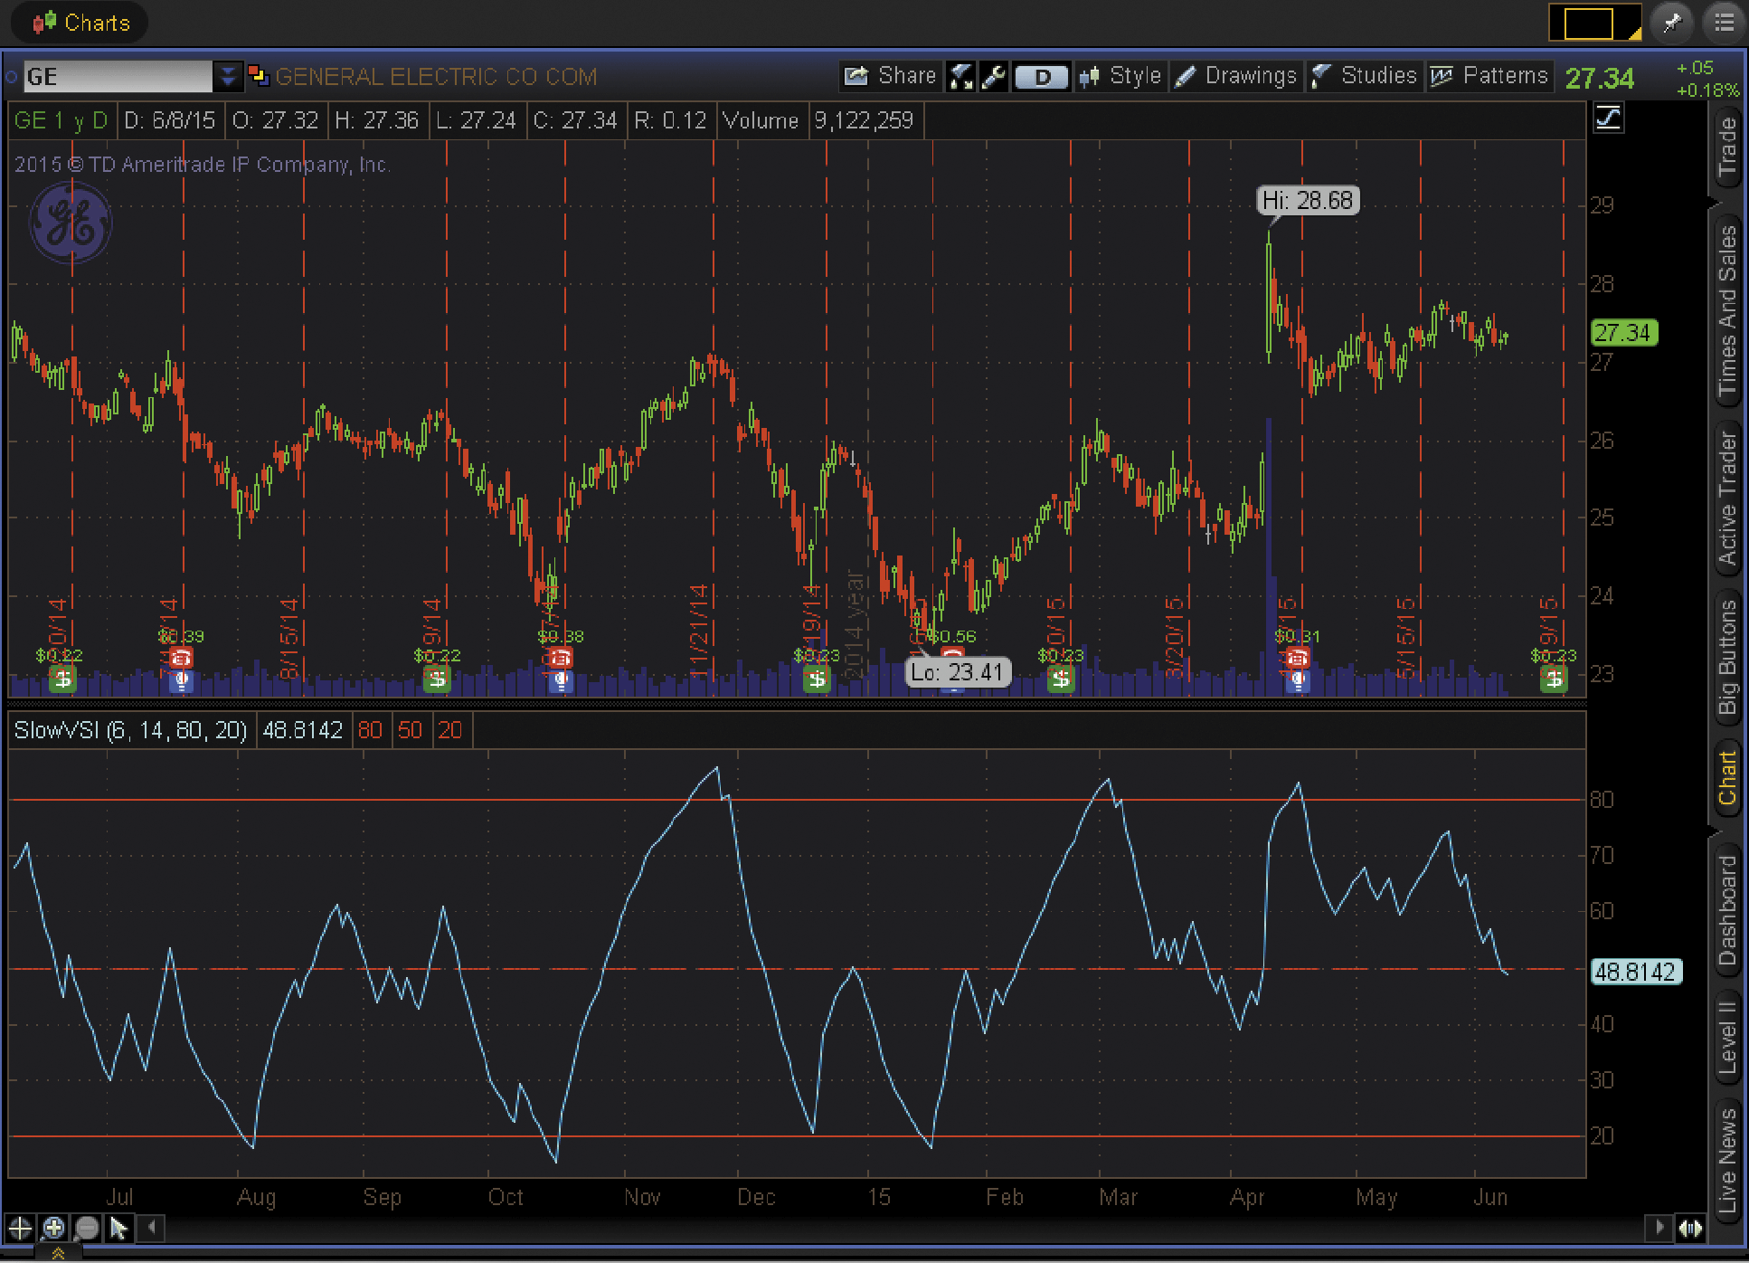Screen dimensions: 1749x1263
Task: Click the symbol link icon beside company name
Action: coord(259,76)
